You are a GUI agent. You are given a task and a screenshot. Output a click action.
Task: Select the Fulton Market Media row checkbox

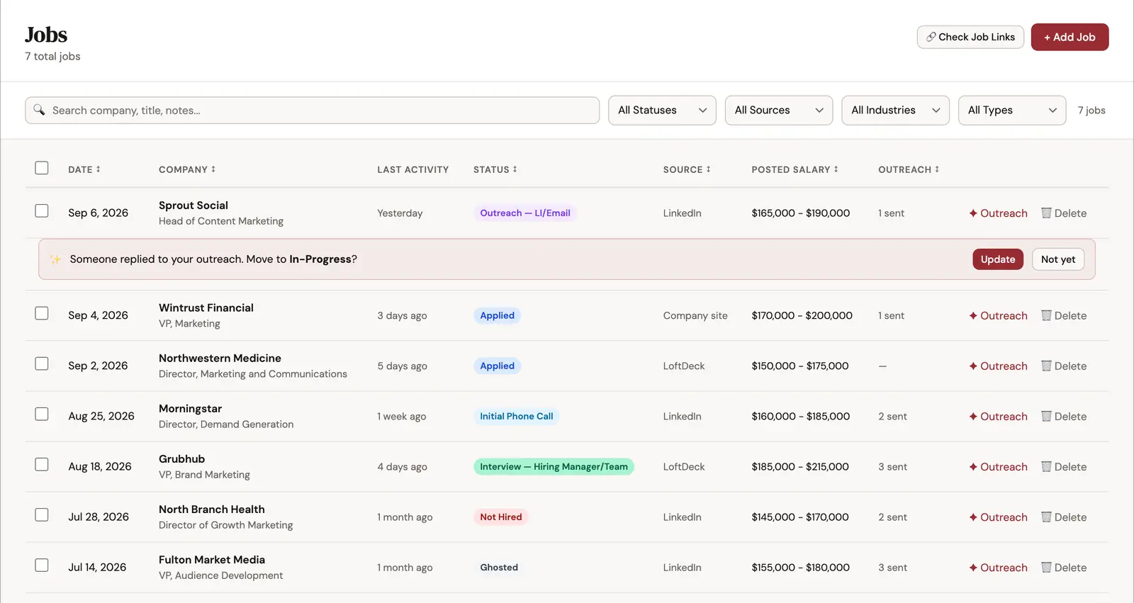[x=42, y=565]
